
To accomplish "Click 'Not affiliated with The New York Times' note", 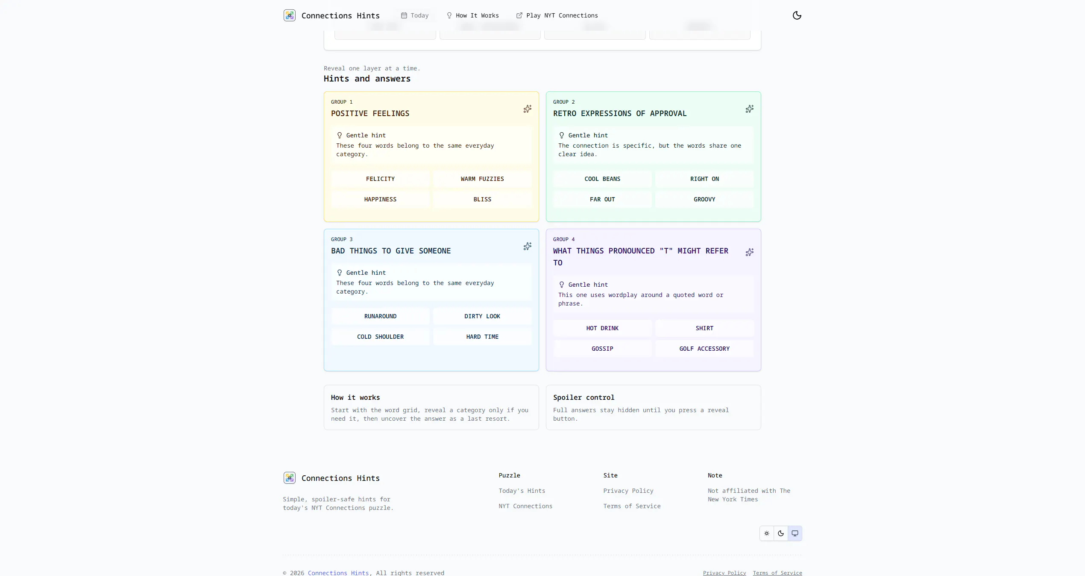I will click(x=749, y=495).
